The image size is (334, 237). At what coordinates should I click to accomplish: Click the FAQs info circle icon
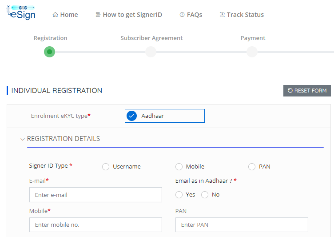182,15
